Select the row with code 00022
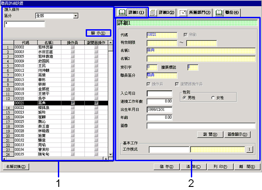 tap(55, 108)
